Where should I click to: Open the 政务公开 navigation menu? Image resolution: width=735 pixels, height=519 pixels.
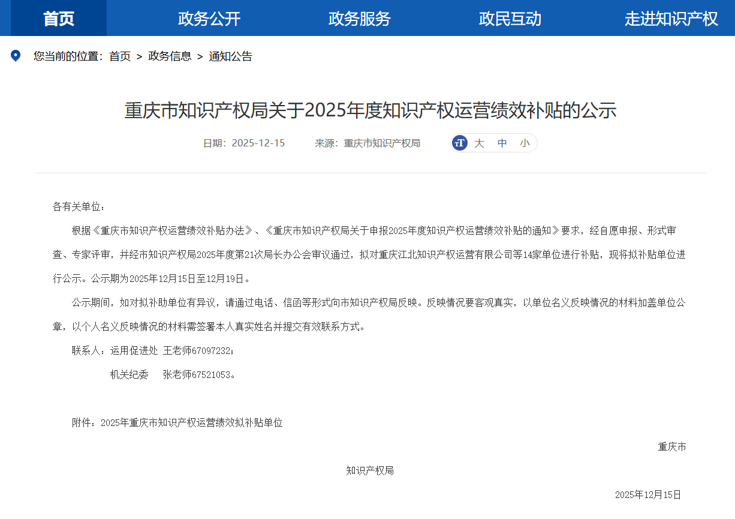pyautogui.click(x=209, y=19)
